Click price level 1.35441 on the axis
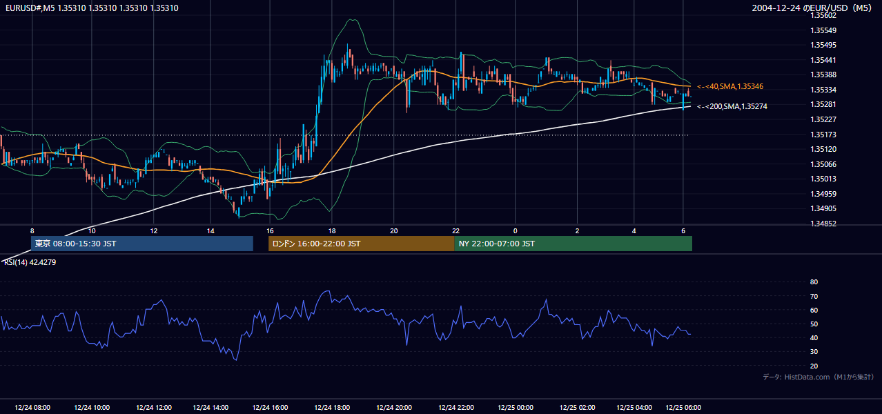This screenshot has width=882, height=414. 823,60
